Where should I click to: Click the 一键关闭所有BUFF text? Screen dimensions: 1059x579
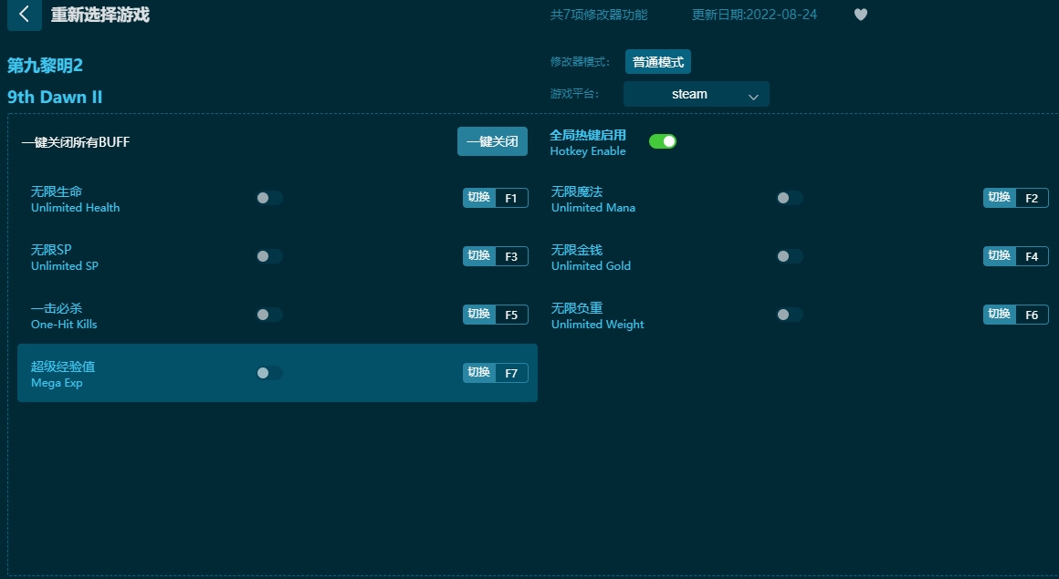[76, 141]
